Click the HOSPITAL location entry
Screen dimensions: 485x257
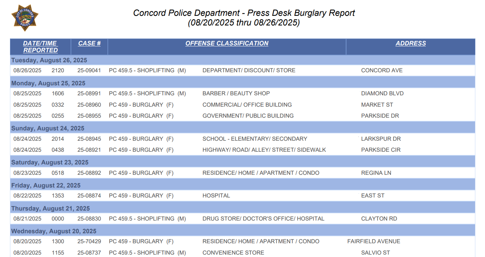(x=216, y=196)
